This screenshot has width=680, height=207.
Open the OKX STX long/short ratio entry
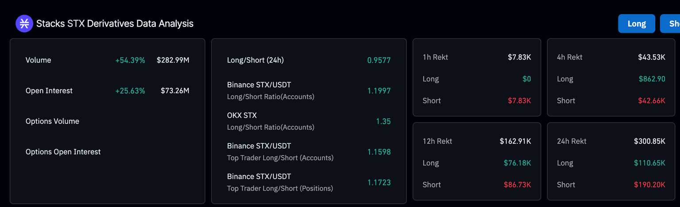tap(270, 121)
